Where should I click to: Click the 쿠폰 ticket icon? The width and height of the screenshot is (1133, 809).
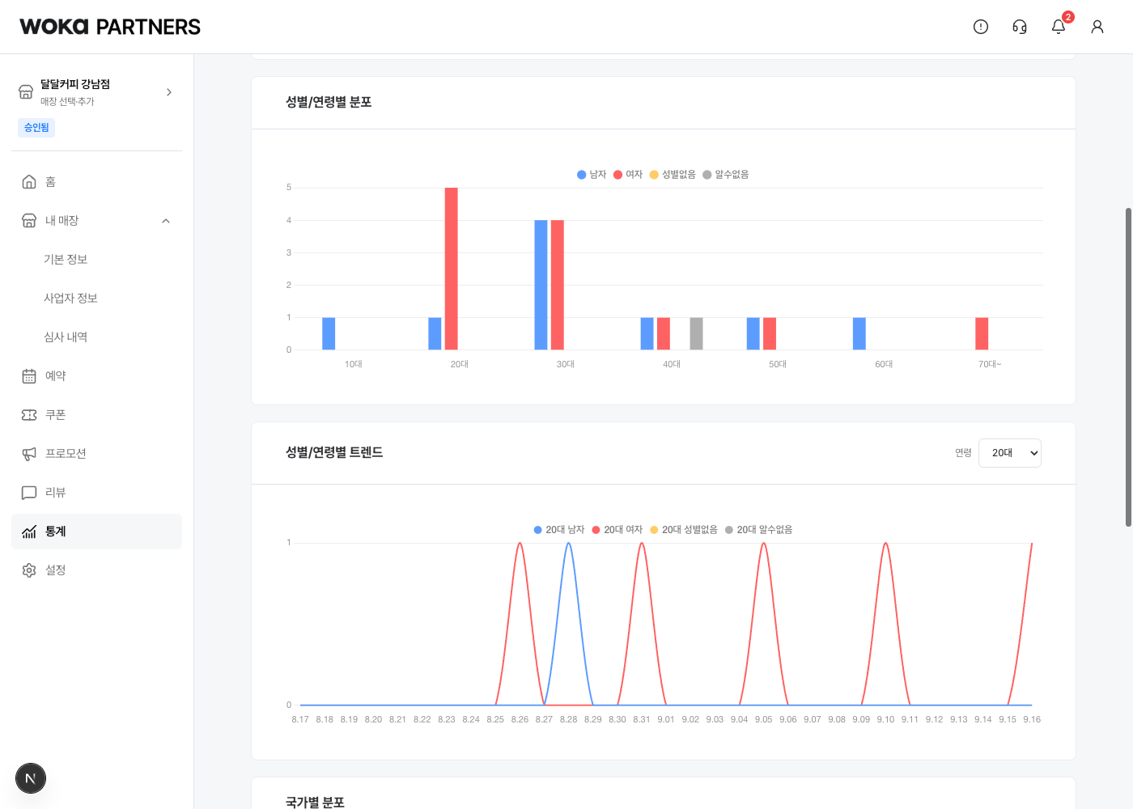(29, 415)
